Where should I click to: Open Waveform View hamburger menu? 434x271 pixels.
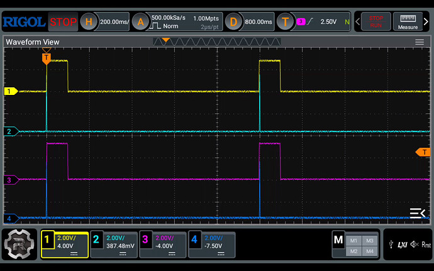click(420, 41)
